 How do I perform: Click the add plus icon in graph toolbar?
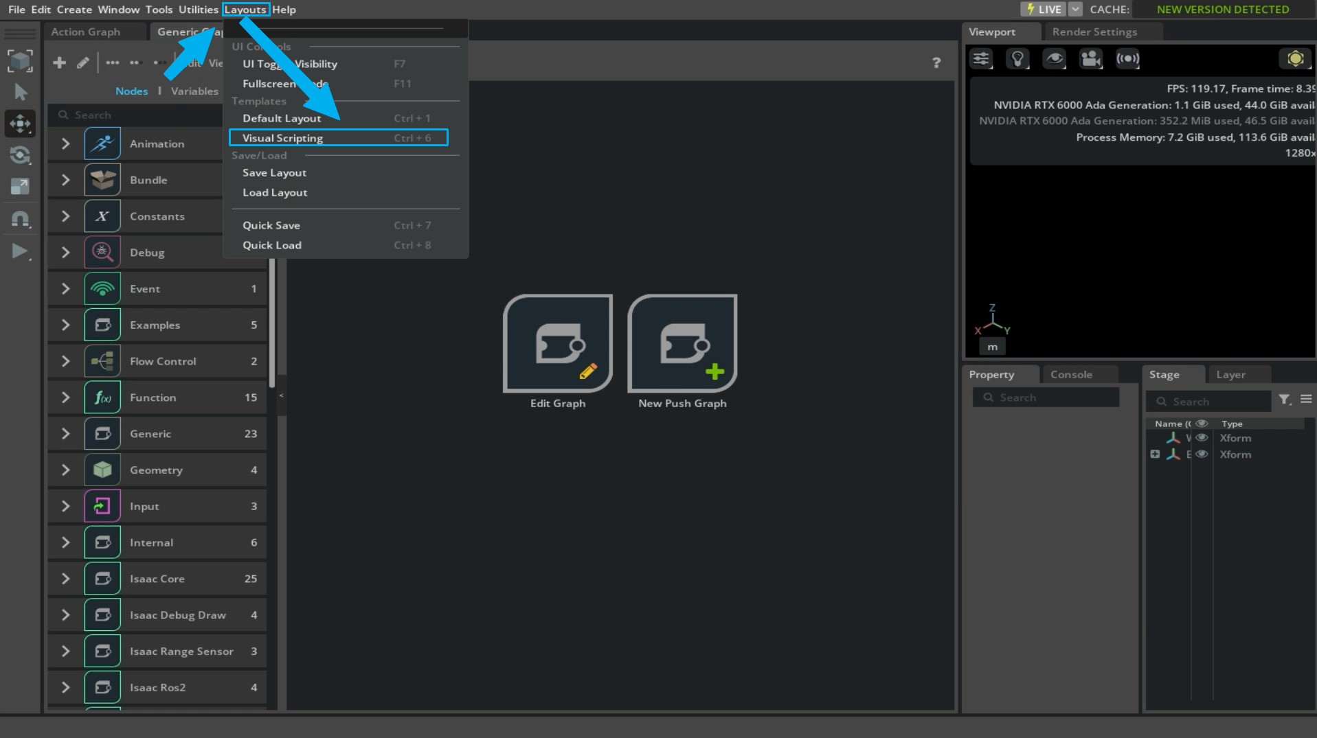point(60,63)
